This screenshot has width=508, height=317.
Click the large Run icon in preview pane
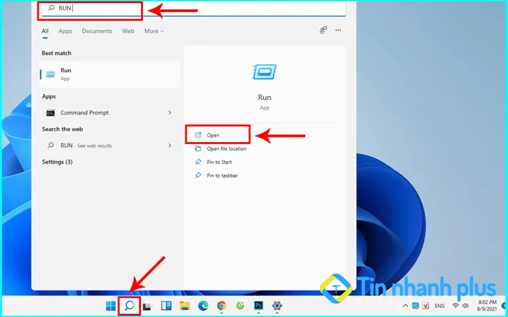pos(264,72)
